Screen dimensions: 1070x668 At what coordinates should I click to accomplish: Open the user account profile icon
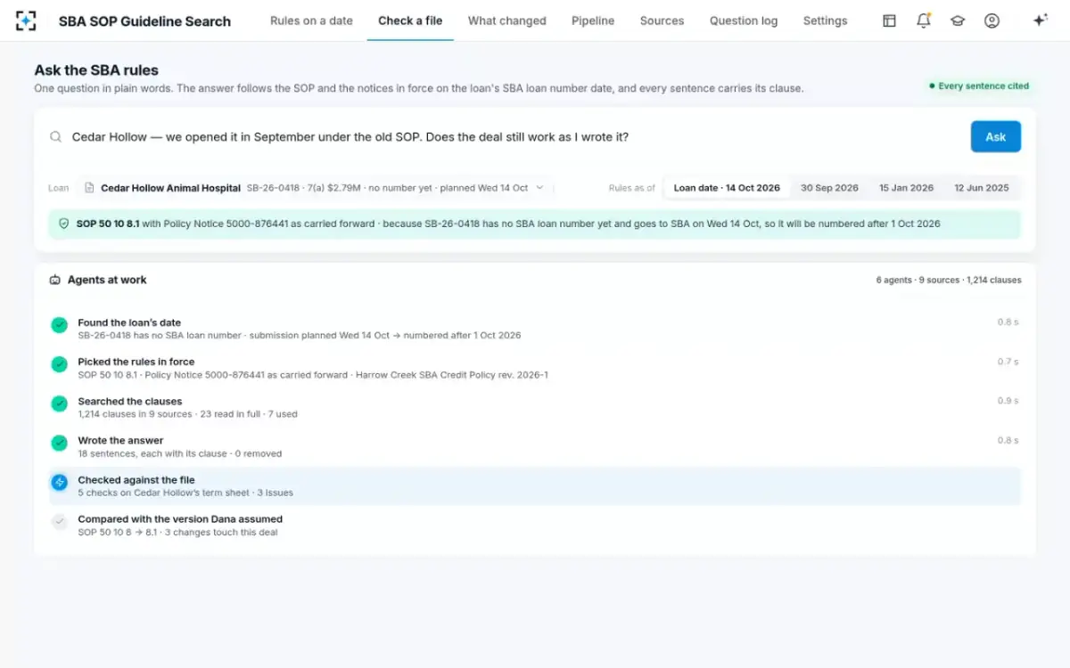(992, 20)
